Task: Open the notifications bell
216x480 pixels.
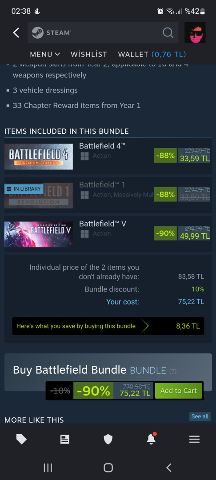Action: (151, 439)
